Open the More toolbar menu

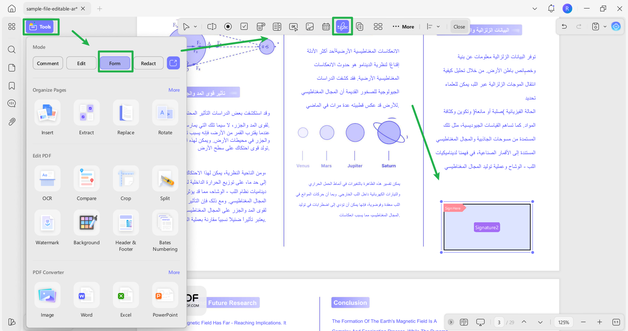(403, 27)
